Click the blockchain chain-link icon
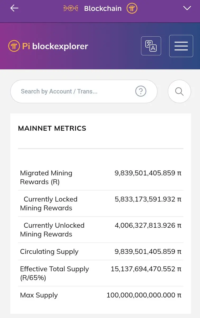The width and height of the screenshot is (200, 318). 71,8
